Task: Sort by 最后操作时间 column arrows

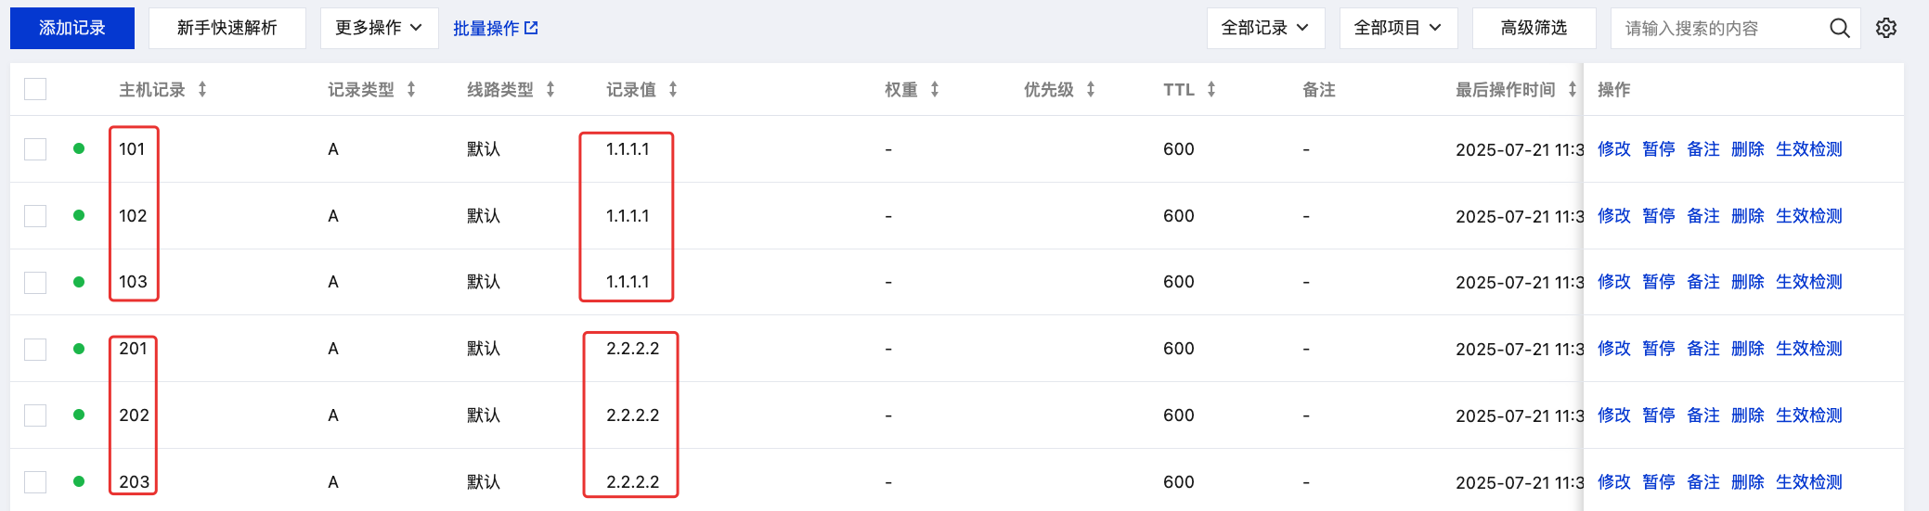Action: point(1573,89)
